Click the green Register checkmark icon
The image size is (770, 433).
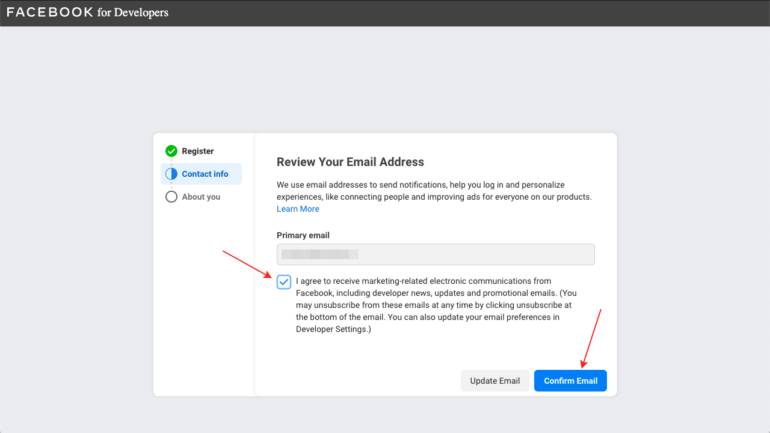171,151
